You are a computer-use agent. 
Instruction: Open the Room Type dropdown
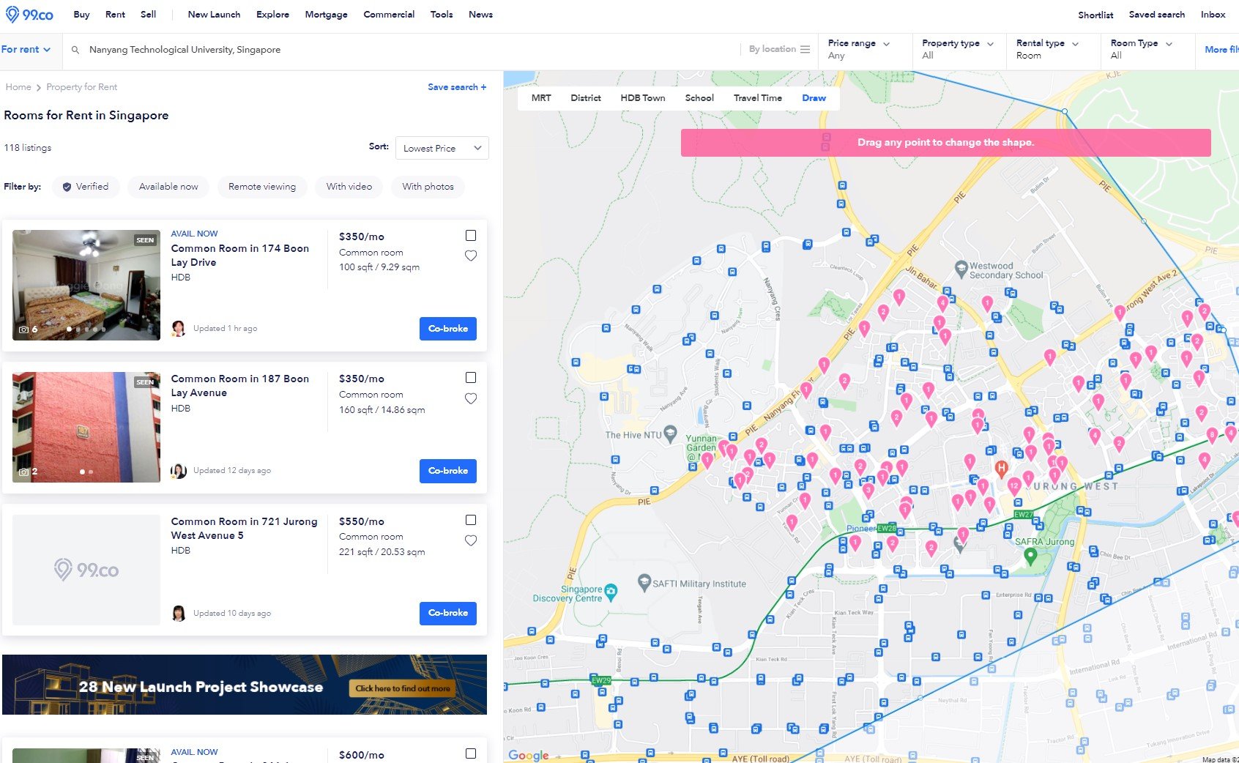(x=1147, y=49)
